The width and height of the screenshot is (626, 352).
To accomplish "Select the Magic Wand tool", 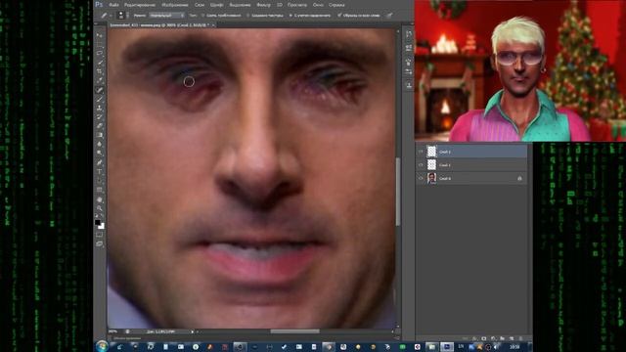I will [x=100, y=63].
